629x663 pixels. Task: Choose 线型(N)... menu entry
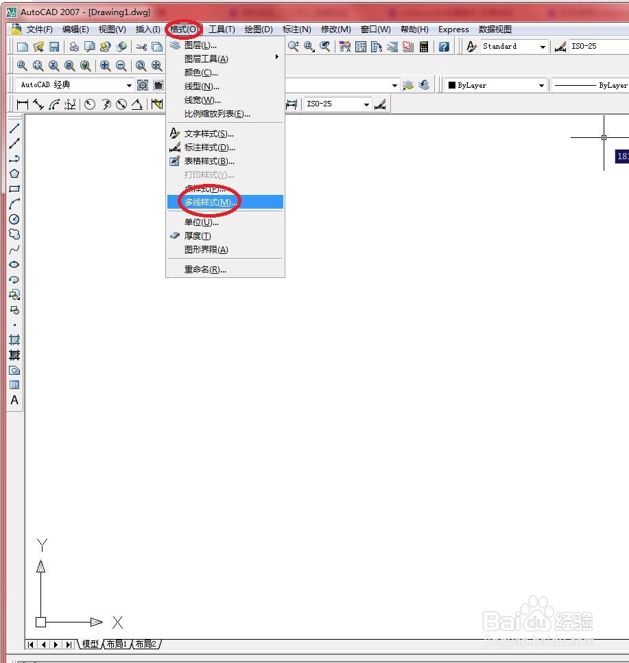225,86
